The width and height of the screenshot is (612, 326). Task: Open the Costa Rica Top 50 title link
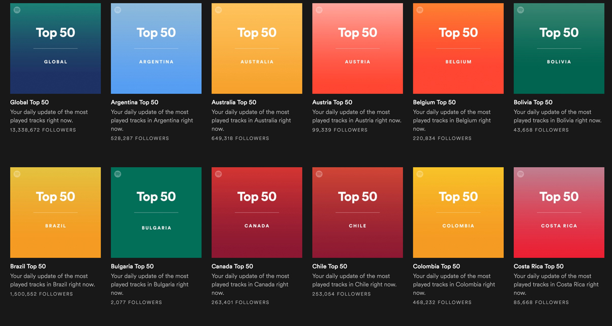538,266
